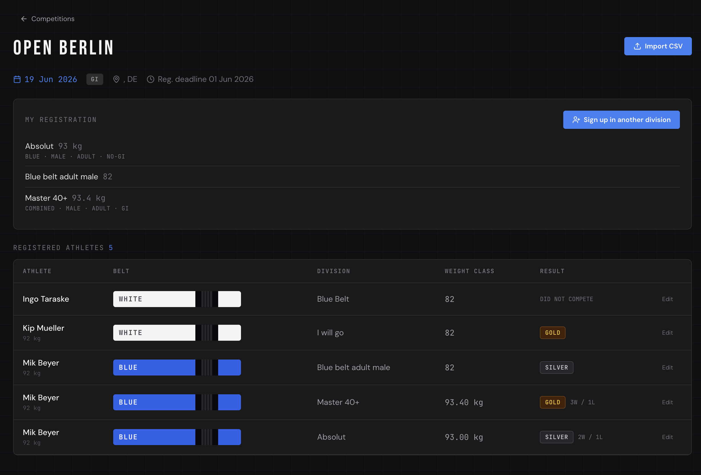Click the GOLD badge in Kip Mueller's row
The image size is (701, 475).
coord(553,333)
